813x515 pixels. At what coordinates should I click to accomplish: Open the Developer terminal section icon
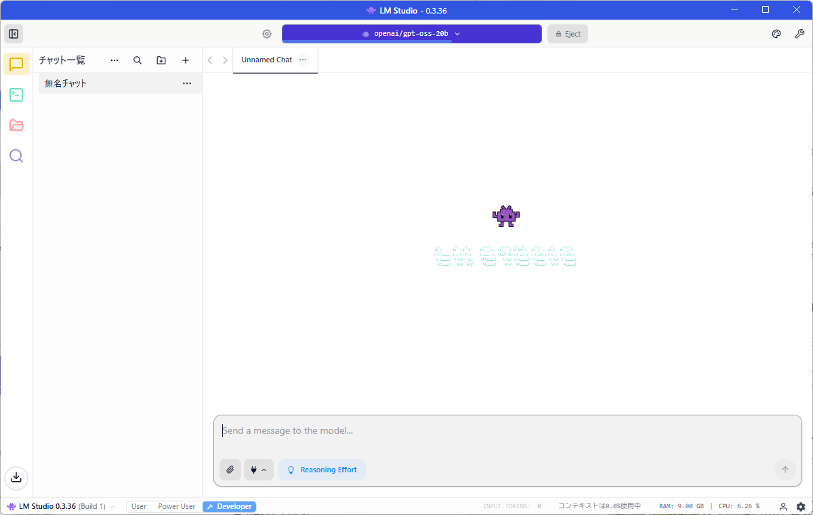(16, 95)
